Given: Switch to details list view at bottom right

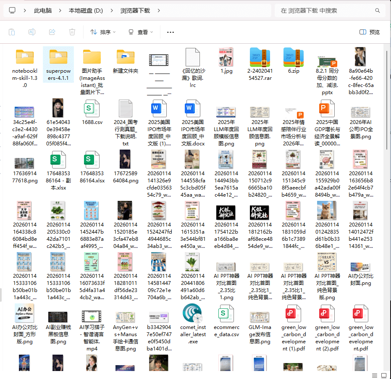Looking at the screenshot, I should point(375,375).
